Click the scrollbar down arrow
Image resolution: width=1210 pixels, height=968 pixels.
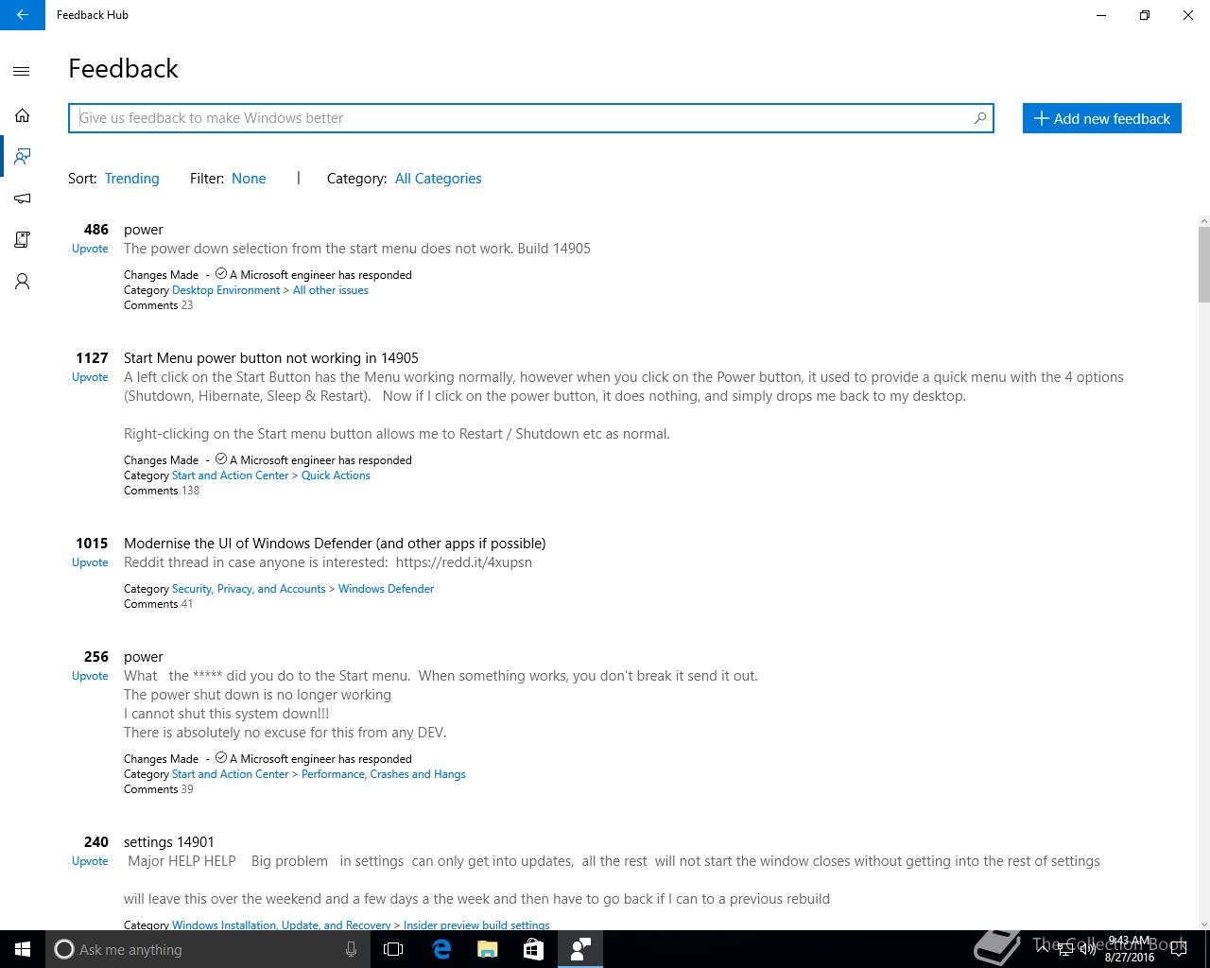(x=1203, y=924)
